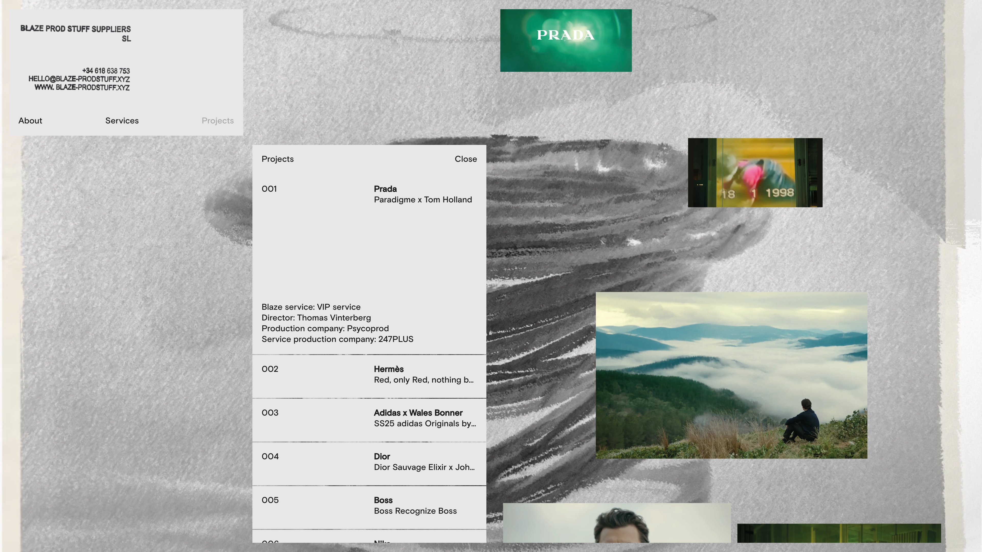Click 'Production company: Psycoprod' line

point(325,328)
